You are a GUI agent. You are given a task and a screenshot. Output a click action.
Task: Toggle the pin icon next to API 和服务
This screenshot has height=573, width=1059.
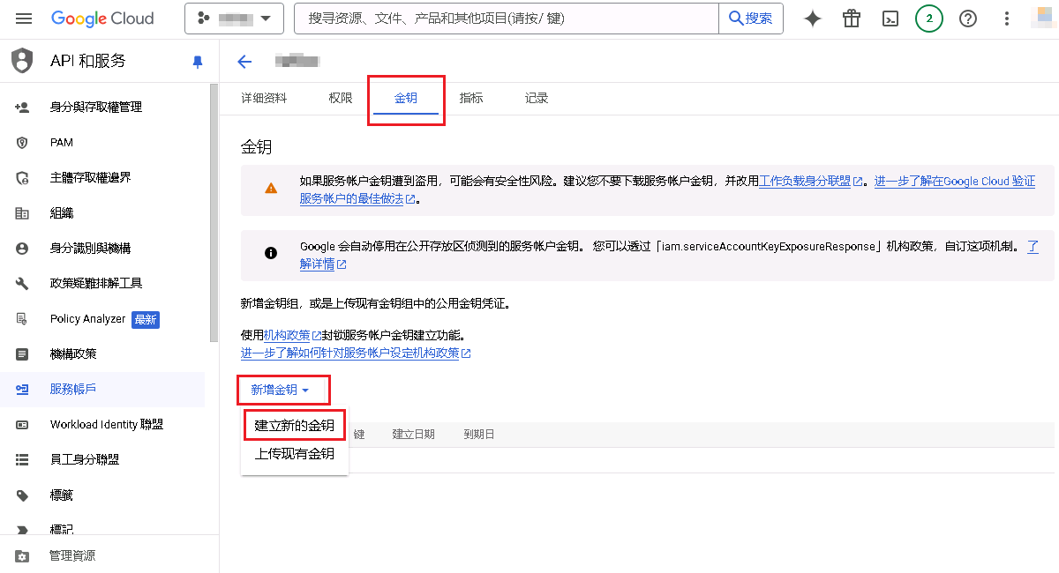pyautogui.click(x=198, y=62)
